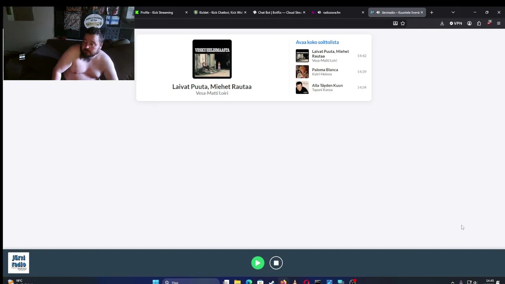Click Tapani Kansa artist name
The image size is (505, 284).
point(322,90)
